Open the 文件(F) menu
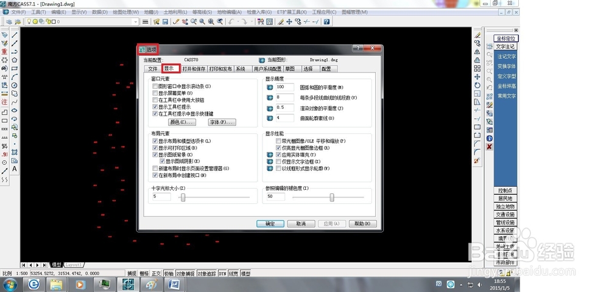This screenshot has width=609, height=292. (18, 12)
